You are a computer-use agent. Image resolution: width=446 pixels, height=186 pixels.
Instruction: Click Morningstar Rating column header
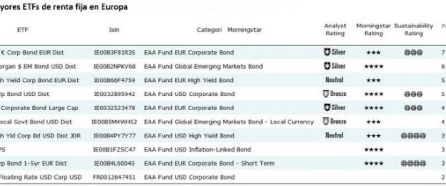(x=374, y=30)
